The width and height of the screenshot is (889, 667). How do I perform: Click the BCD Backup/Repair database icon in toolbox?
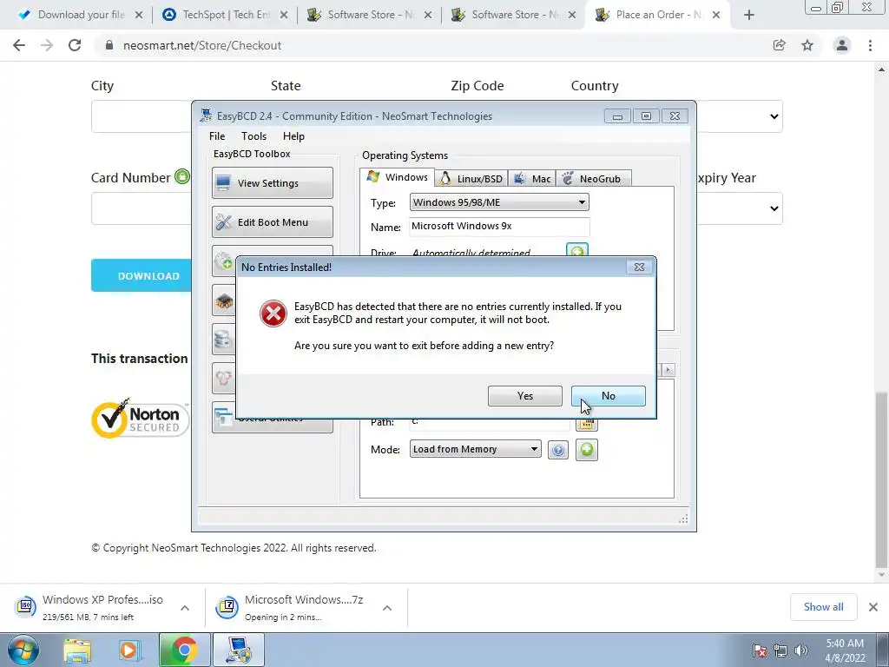point(224,340)
